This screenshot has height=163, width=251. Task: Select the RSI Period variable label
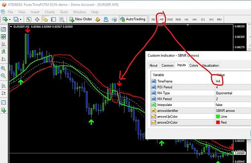tap(165, 87)
